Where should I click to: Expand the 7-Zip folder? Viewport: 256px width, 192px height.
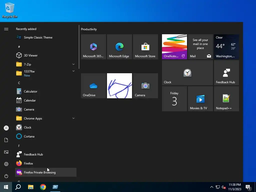(46, 64)
